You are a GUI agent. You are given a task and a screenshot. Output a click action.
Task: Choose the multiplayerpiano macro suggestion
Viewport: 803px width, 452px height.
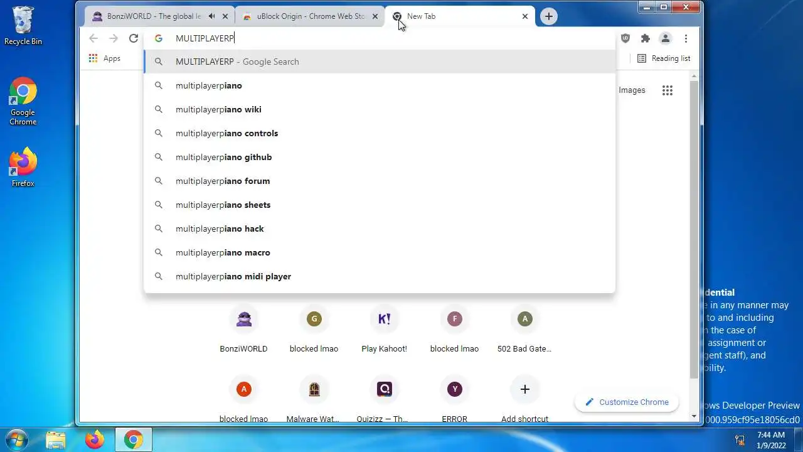click(380, 252)
